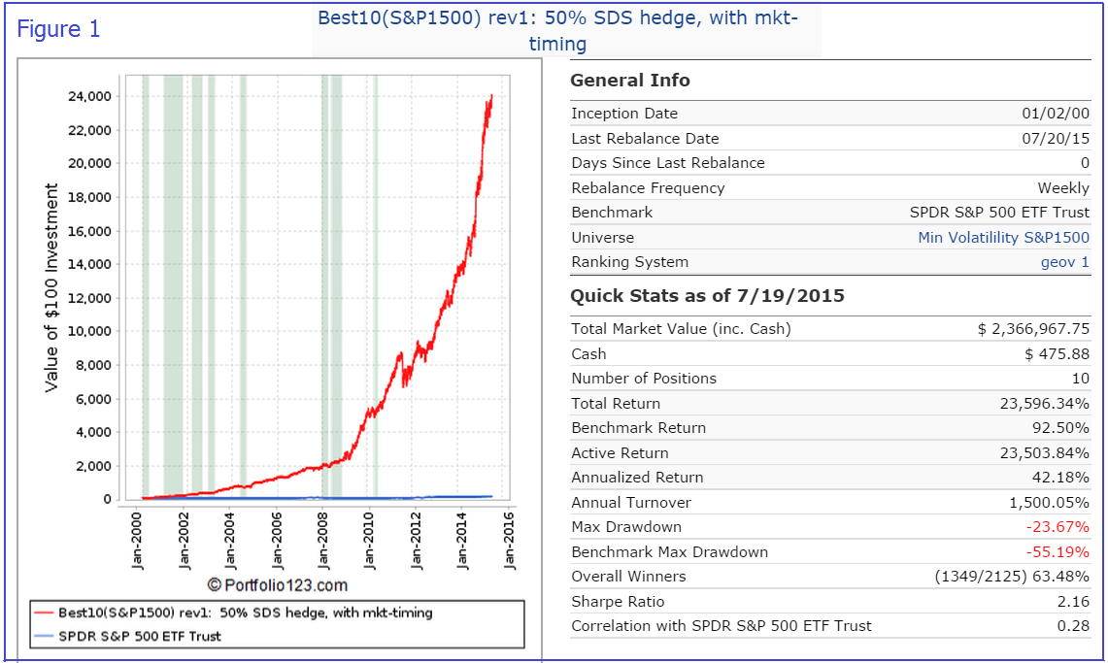This screenshot has height=663, width=1108.
Task: Click the blue SPDR S&P 500 ETF Trust legend entry
Action: [127, 636]
